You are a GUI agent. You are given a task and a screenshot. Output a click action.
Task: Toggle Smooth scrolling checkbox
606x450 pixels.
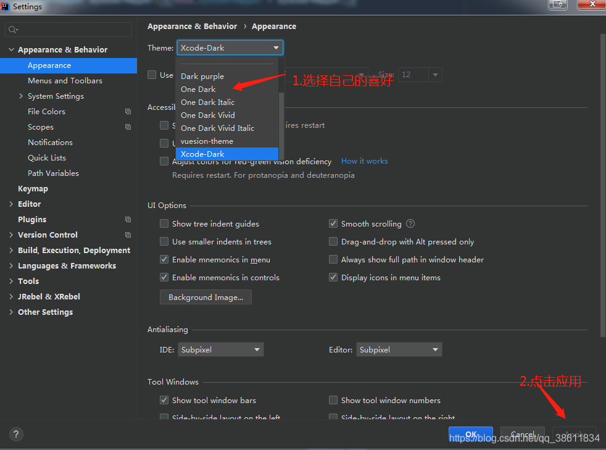coord(333,224)
